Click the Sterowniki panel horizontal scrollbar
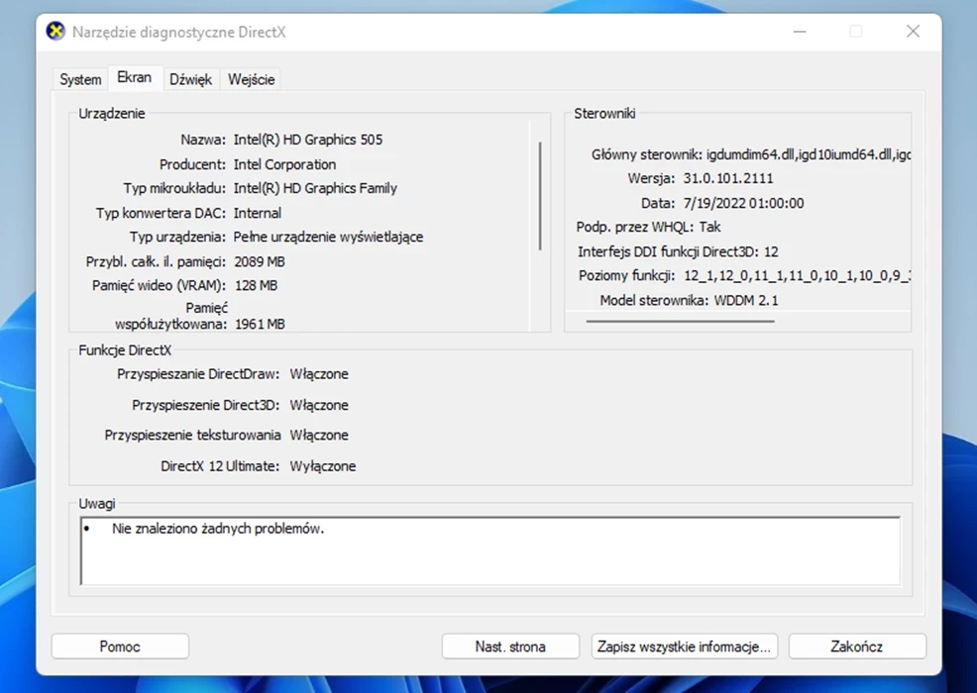The height and width of the screenshot is (693, 977). click(681, 322)
